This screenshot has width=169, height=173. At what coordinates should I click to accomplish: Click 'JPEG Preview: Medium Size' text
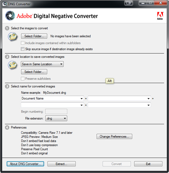coord(39,137)
